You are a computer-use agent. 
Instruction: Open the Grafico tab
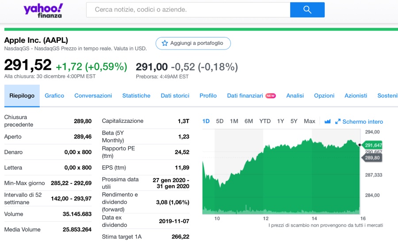click(54, 95)
